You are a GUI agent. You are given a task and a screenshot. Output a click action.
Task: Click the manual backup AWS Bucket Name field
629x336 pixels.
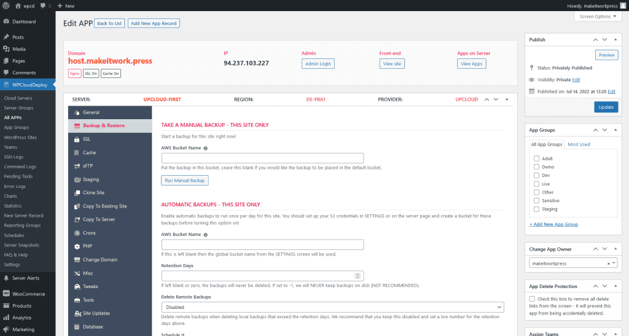(262, 158)
